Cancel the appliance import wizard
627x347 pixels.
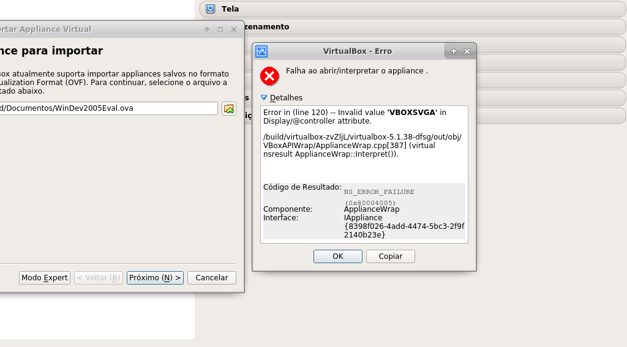tap(211, 278)
